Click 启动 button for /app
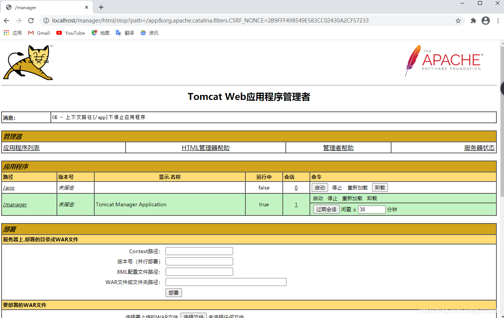The height and width of the screenshot is (318, 504). (x=320, y=188)
